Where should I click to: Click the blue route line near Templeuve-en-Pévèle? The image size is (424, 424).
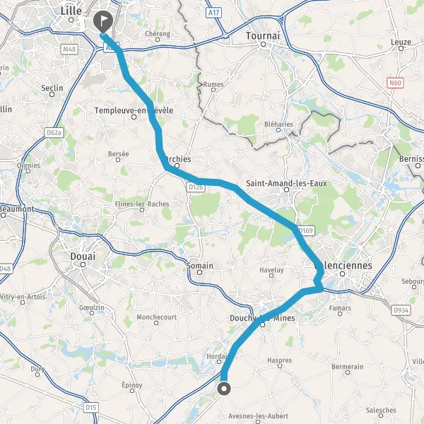pos(151,110)
